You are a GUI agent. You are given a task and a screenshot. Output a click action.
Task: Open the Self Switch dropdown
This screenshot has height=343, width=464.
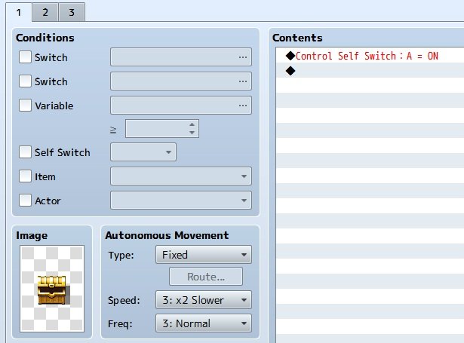click(x=143, y=152)
